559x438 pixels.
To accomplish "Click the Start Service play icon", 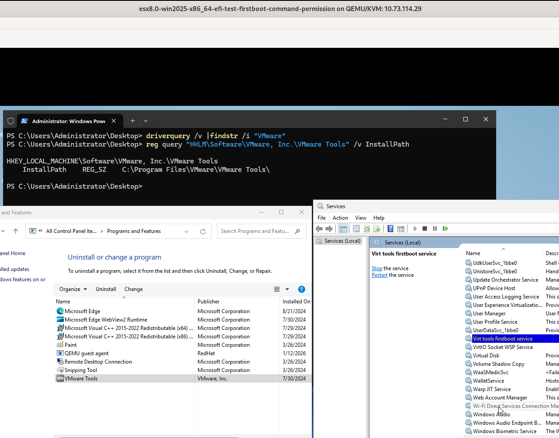I will pyautogui.click(x=415, y=229).
